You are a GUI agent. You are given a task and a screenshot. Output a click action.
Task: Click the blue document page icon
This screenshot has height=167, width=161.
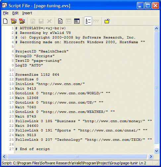pyautogui.click(x=60, y=21)
